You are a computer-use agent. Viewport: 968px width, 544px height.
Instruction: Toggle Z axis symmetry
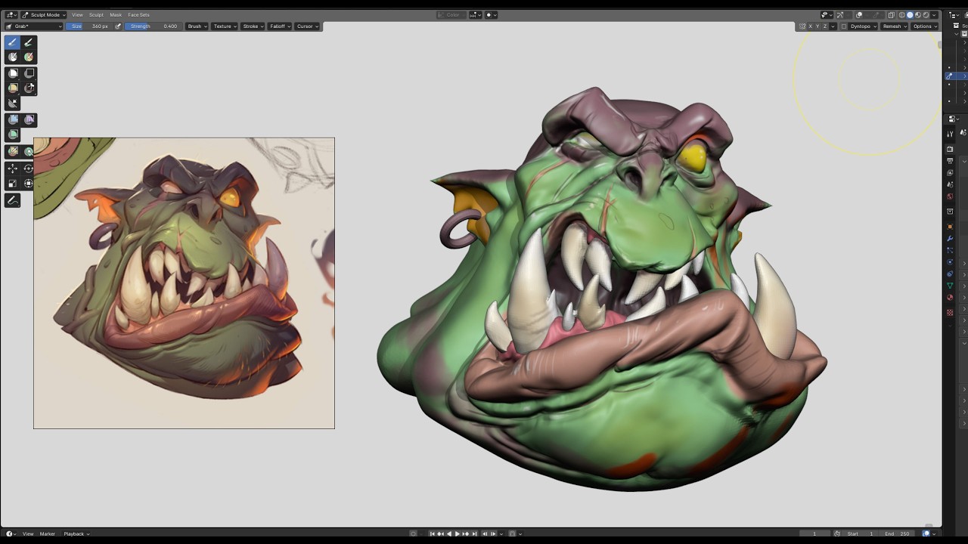pyautogui.click(x=825, y=26)
